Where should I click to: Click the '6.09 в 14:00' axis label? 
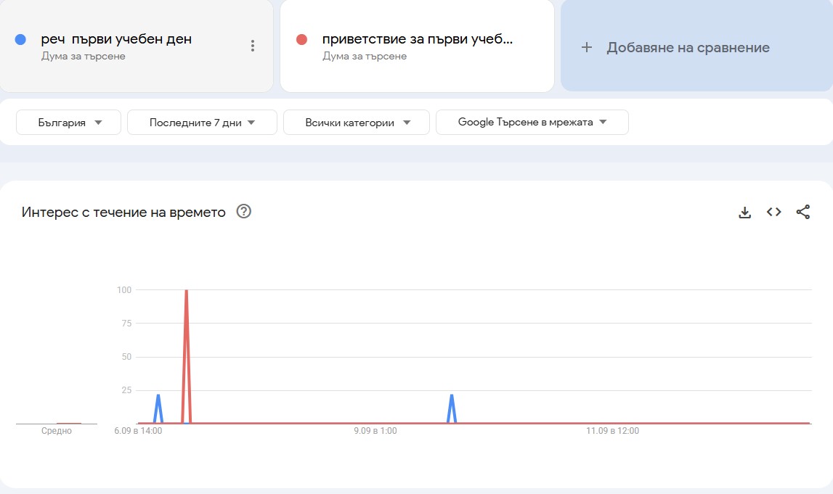click(x=138, y=430)
